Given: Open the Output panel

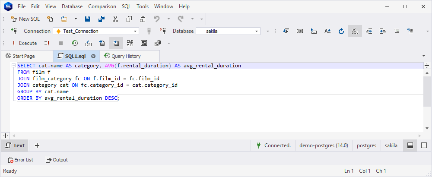Looking at the screenshot, I should click(x=57, y=160).
